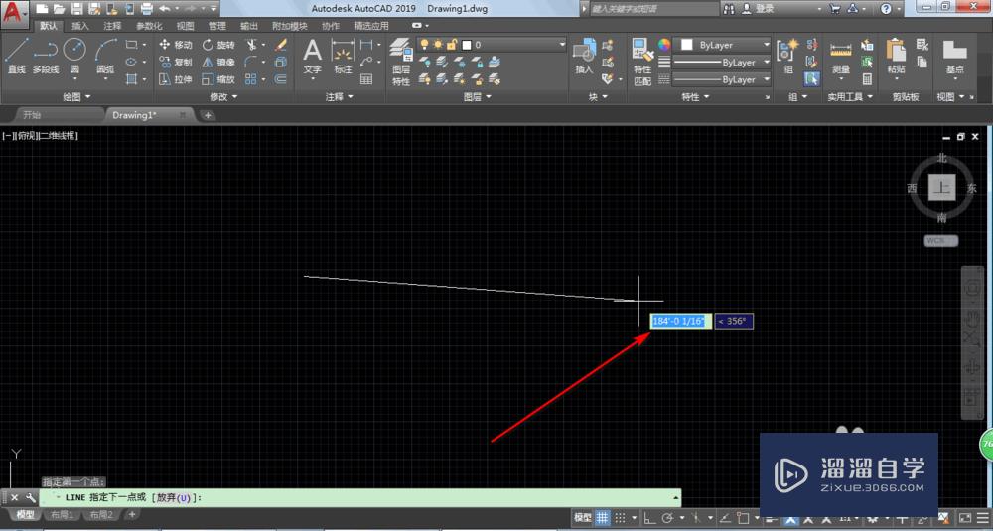Expand the 绘图 panel dropdown

coord(77,97)
